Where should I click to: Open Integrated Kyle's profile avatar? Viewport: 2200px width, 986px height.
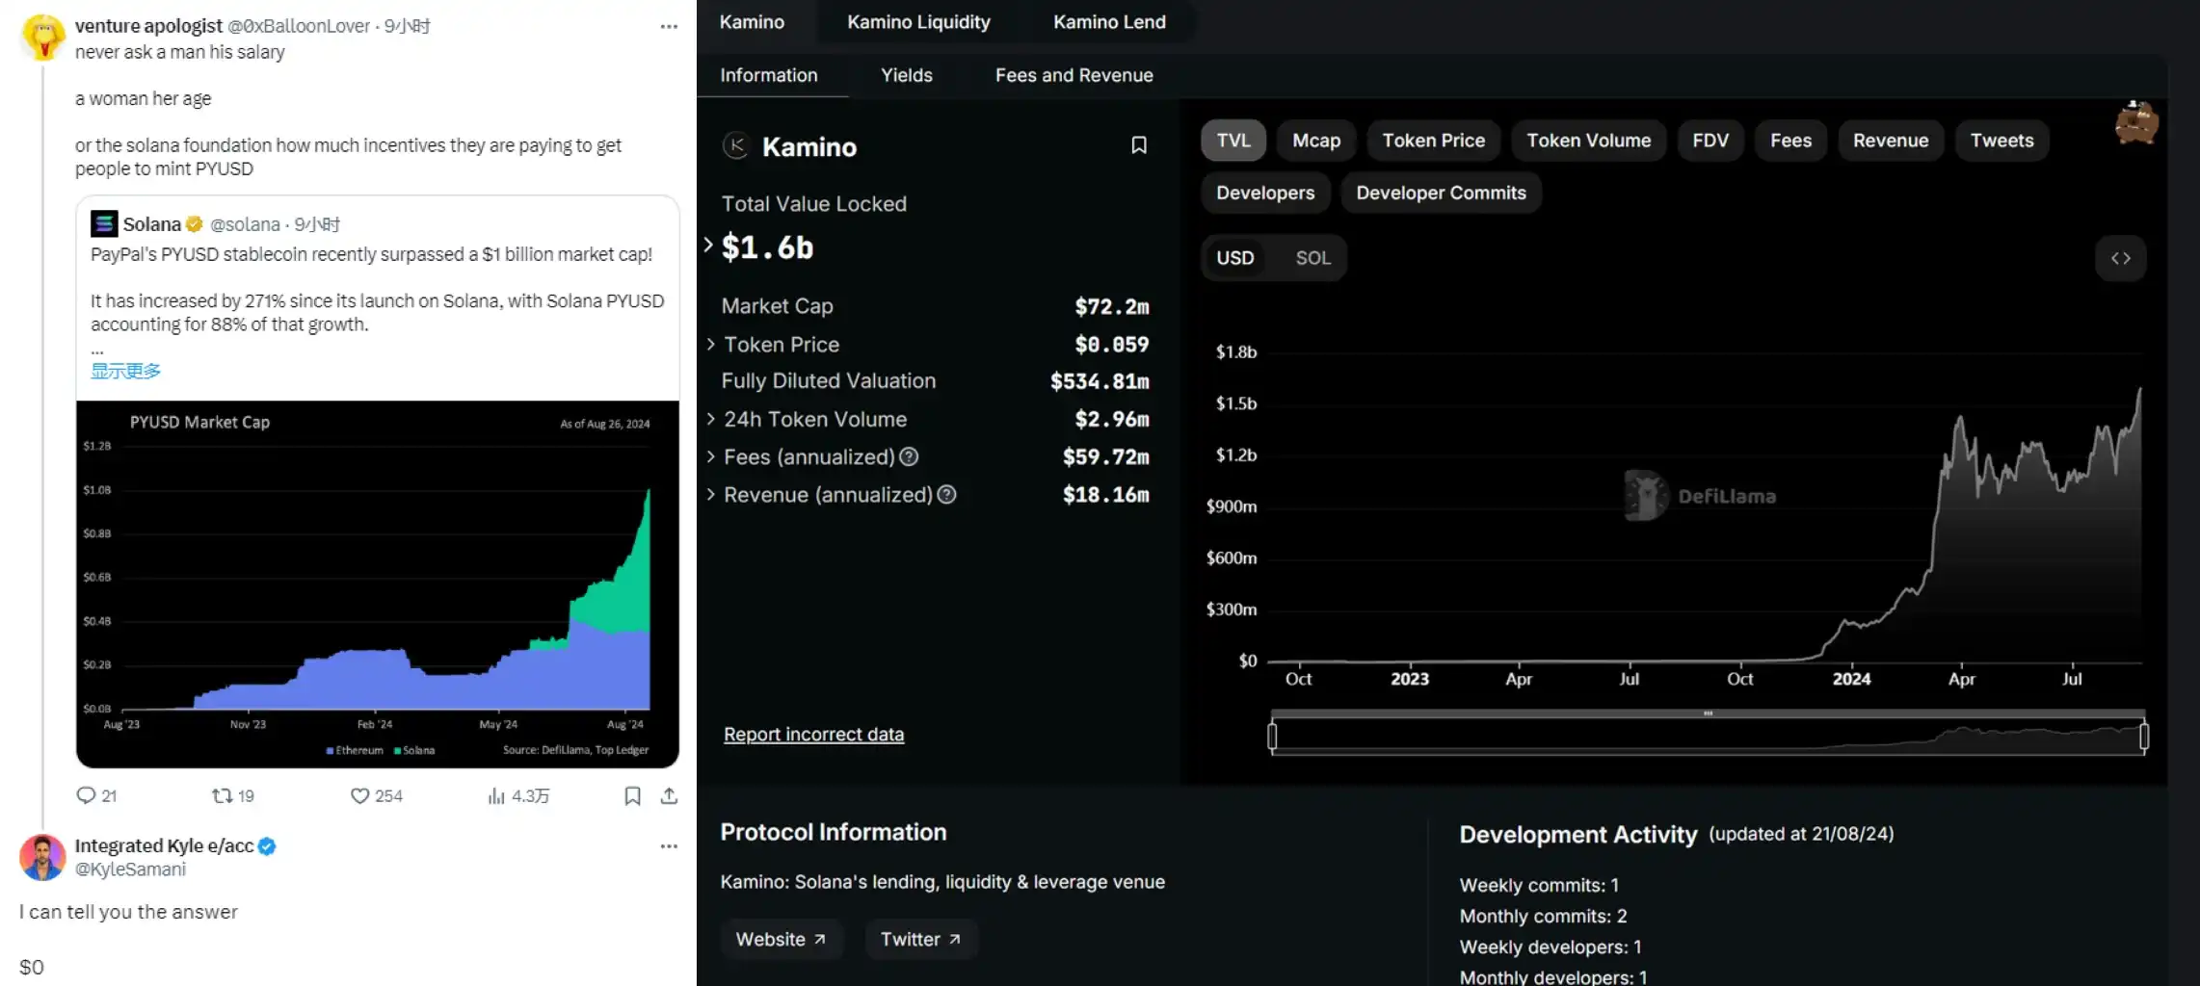[42, 857]
